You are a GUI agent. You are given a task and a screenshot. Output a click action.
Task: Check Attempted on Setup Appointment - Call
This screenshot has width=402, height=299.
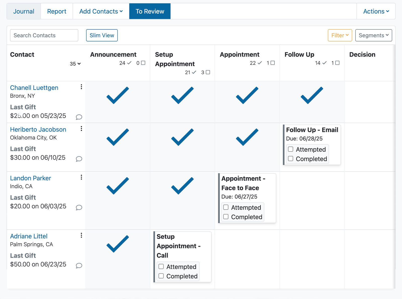(x=161, y=267)
